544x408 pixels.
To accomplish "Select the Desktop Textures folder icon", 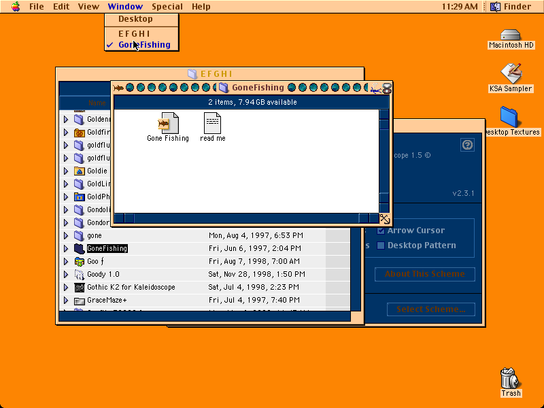I will 509,117.
